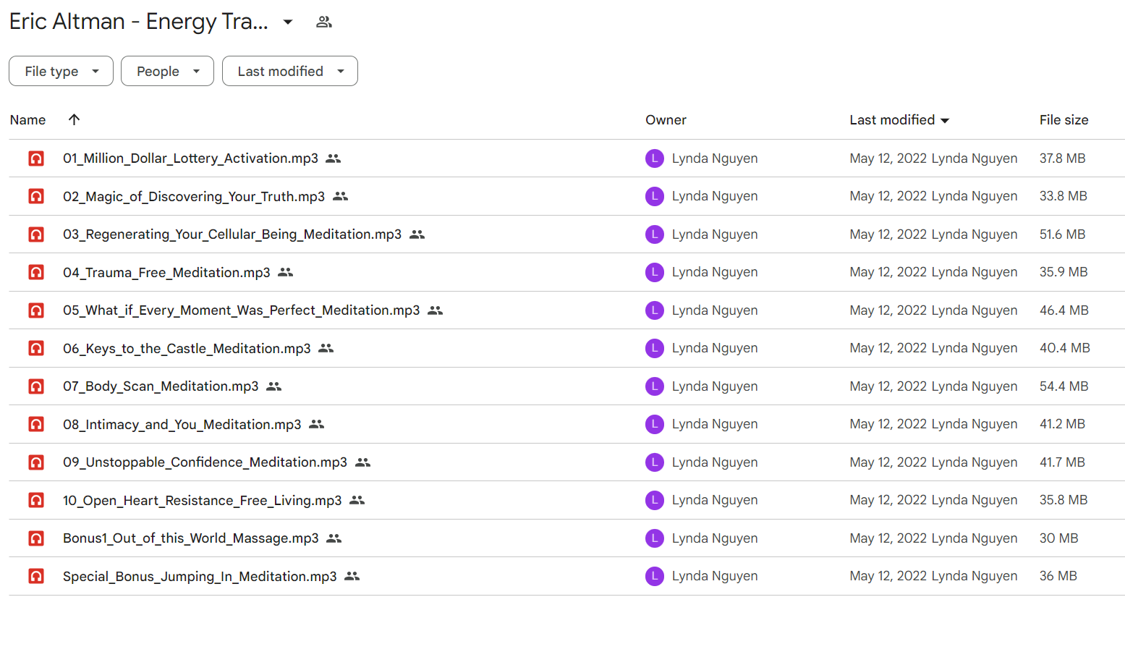Click shared icon next to 06_Keys_to_the_Castle_Meditation.mp3
1125x665 pixels.
pos(326,348)
